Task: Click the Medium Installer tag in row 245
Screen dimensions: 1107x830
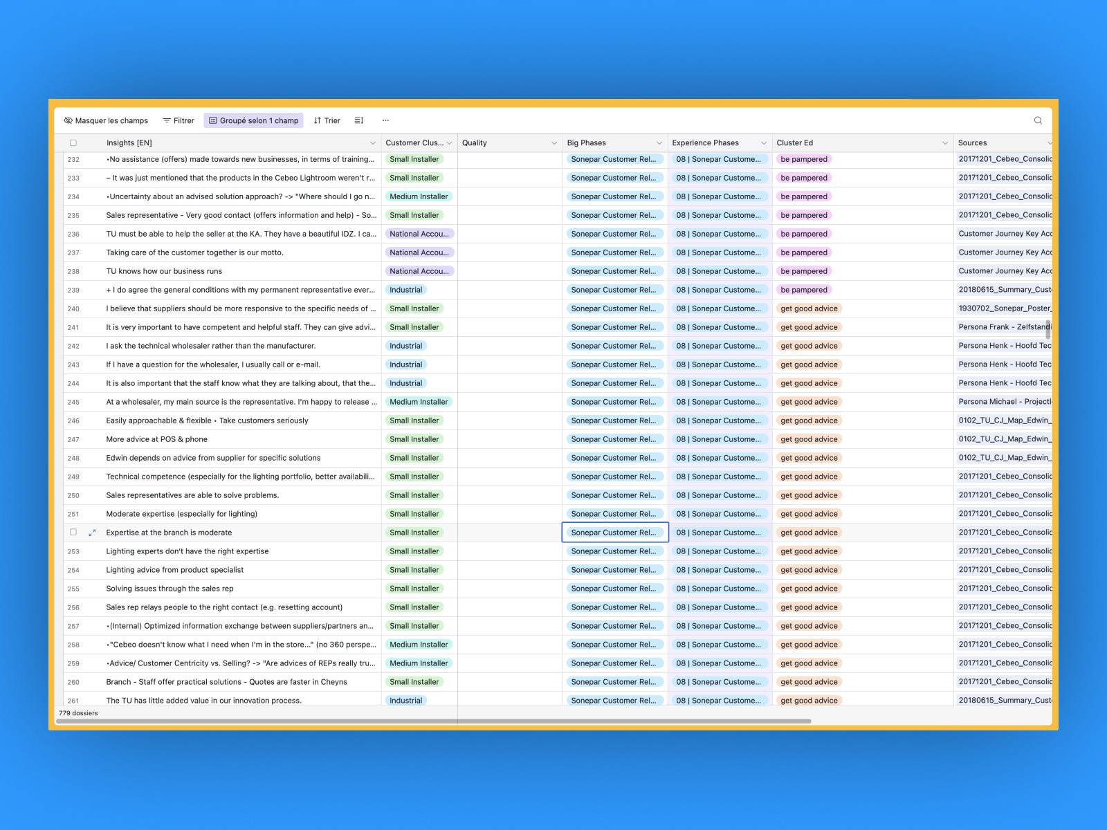Action: click(419, 402)
